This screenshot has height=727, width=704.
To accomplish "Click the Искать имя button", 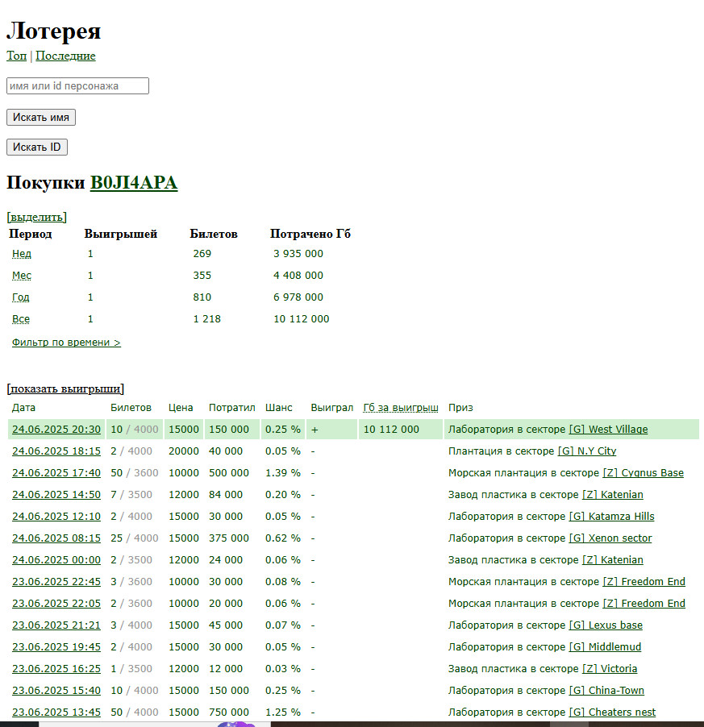I will point(41,118).
